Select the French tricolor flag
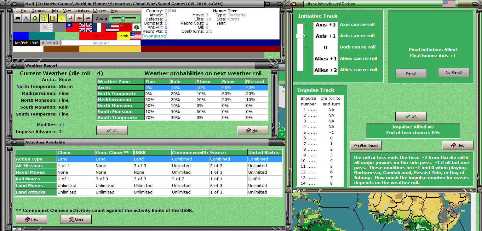 [99, 27]
